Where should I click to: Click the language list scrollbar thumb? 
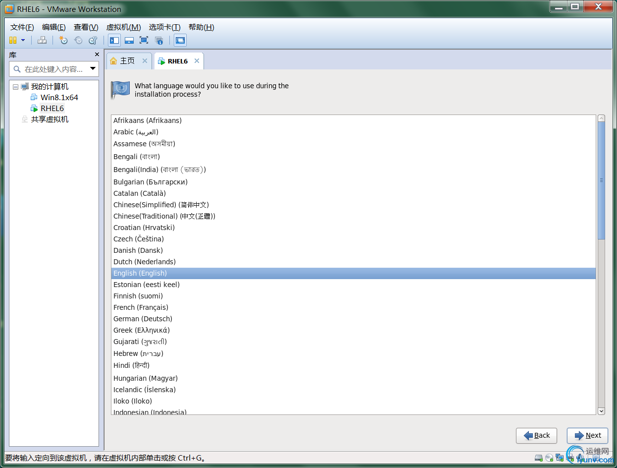[x=601, y=180]
